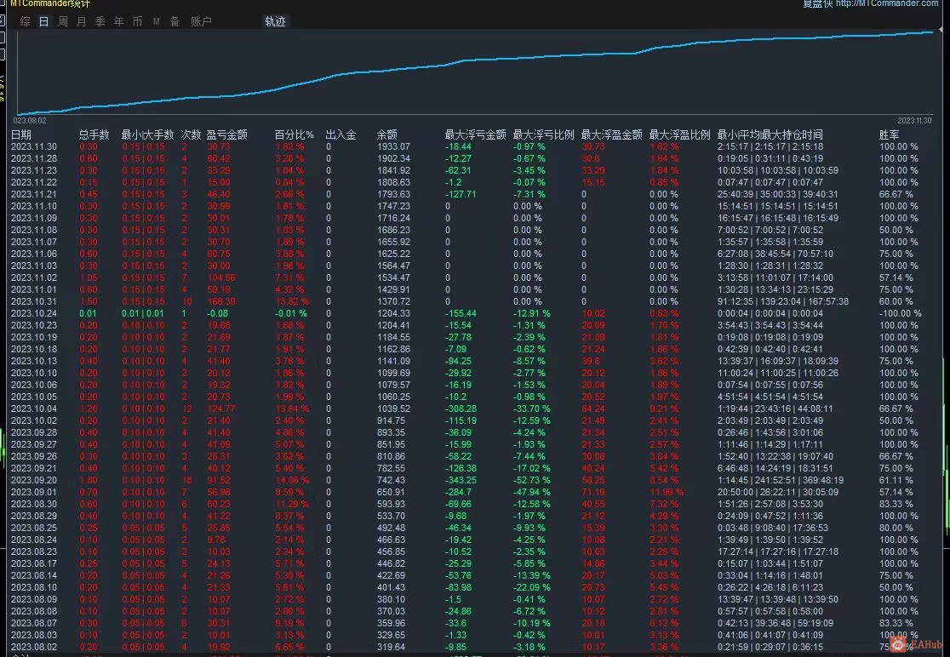Viewport: 950px width, 657px height.
Task: Click the 盈亏金额 column header
Action: [x=226, y=134]
